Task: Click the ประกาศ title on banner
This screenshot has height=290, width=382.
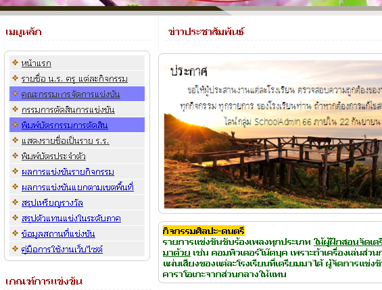Action: point(189,71)
